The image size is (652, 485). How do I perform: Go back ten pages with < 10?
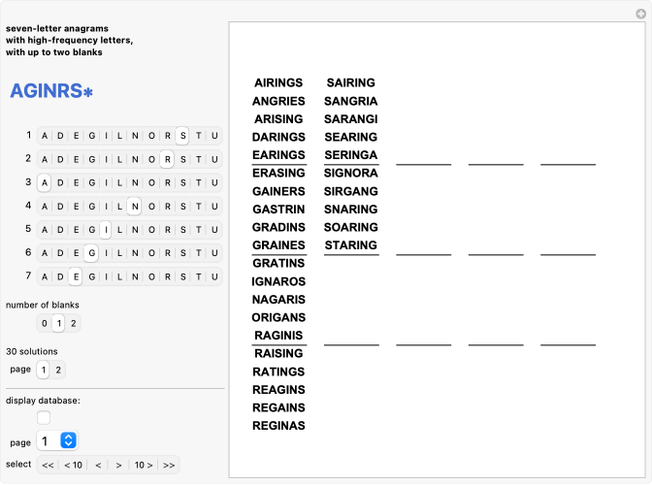click(73, 465)
